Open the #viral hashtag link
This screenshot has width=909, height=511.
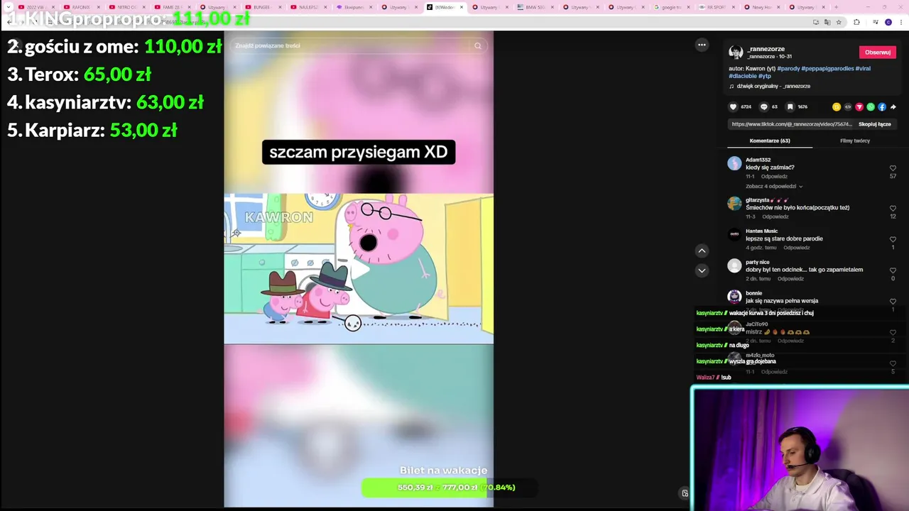(x=863, y=68)
